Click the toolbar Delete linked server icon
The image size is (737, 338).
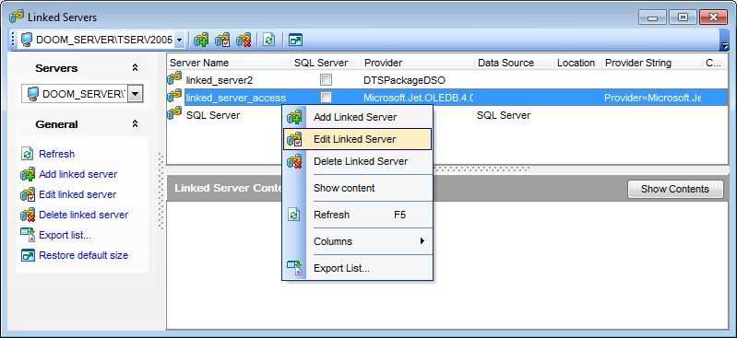[x=244, y=40]
